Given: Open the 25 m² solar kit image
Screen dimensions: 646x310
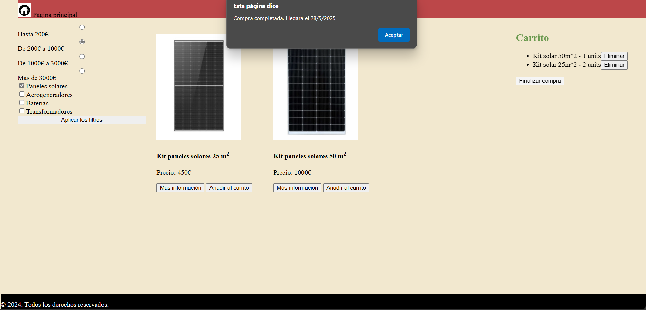Looking at the screenshot, I should coord(199,86).
